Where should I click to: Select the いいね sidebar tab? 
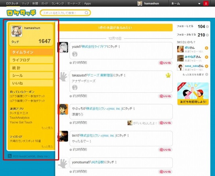click(31, 83)
